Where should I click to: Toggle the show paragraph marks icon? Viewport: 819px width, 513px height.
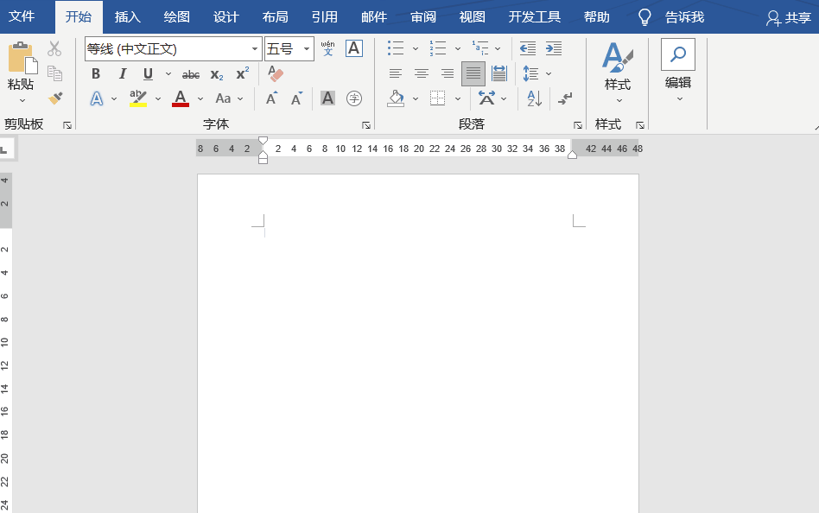(566, 99)
